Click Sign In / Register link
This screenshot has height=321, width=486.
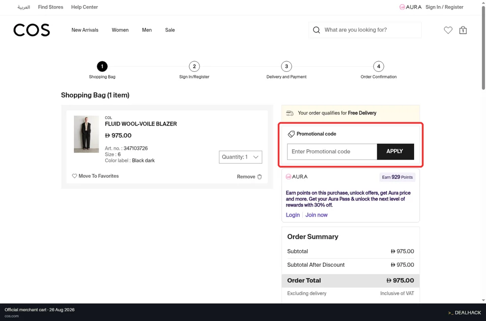tap(444, 7)
